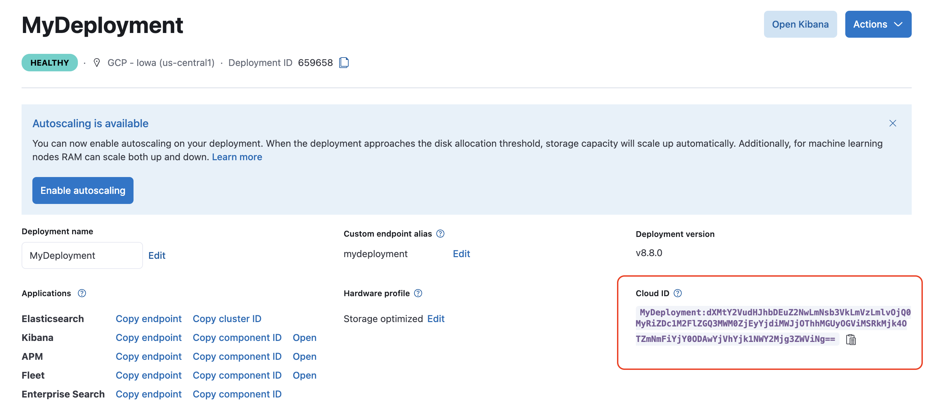Click into the Deployment name field
Screen dimensions: 938x418
82,255
